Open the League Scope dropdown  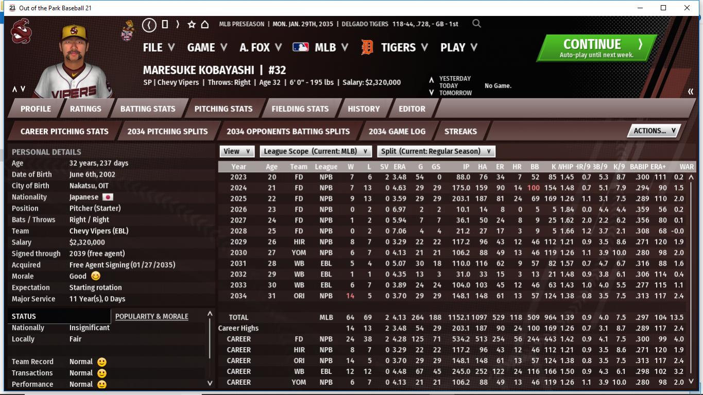[316, 151]
